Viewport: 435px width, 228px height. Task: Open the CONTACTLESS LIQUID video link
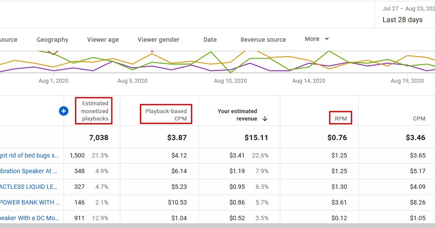coord(29,187)
